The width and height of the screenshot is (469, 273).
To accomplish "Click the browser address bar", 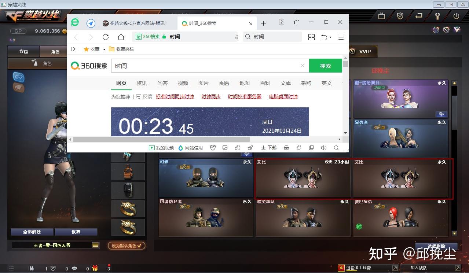I will click(x=186, y=37).
